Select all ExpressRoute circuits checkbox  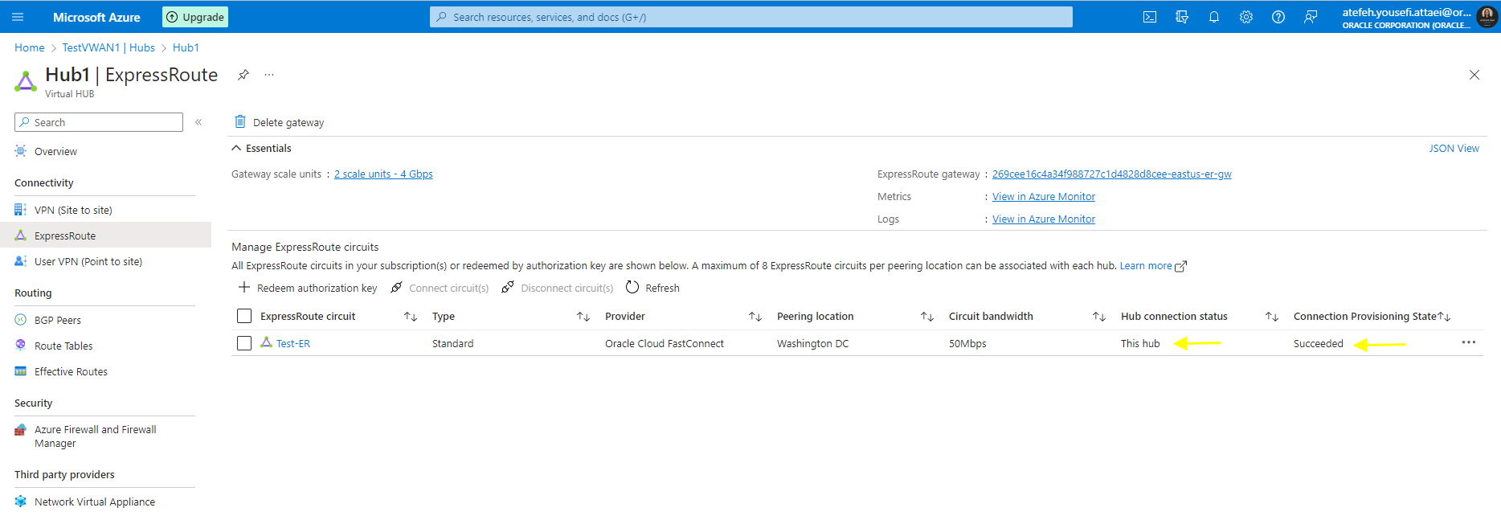tap(244, 316)
